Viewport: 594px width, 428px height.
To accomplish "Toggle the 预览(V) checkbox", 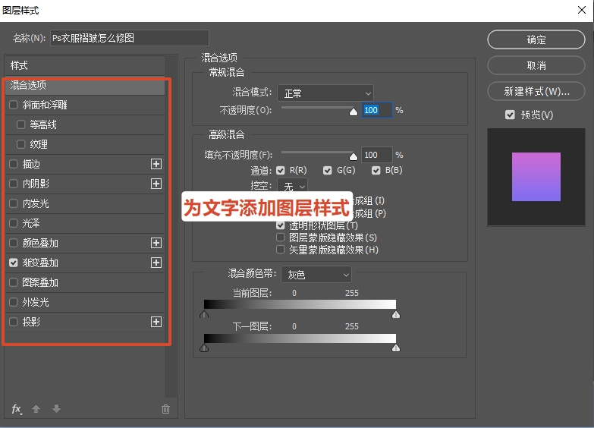I will click(510, 115).
